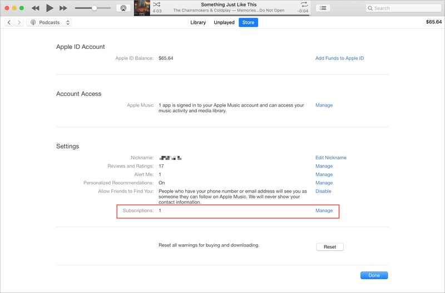Click the Reset button

(330, 247)
